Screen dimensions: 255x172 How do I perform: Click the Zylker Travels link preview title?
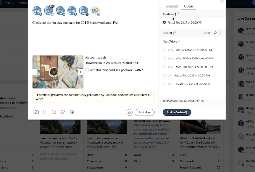[x=96, y=57]
